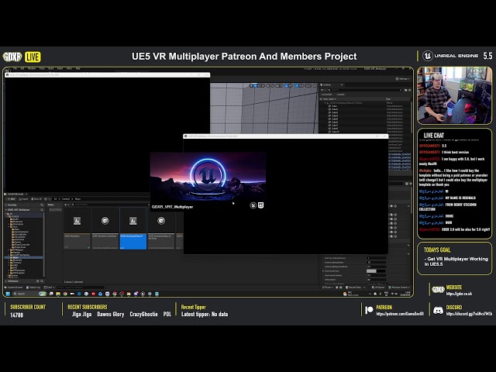Open the Edit menu

22,68
